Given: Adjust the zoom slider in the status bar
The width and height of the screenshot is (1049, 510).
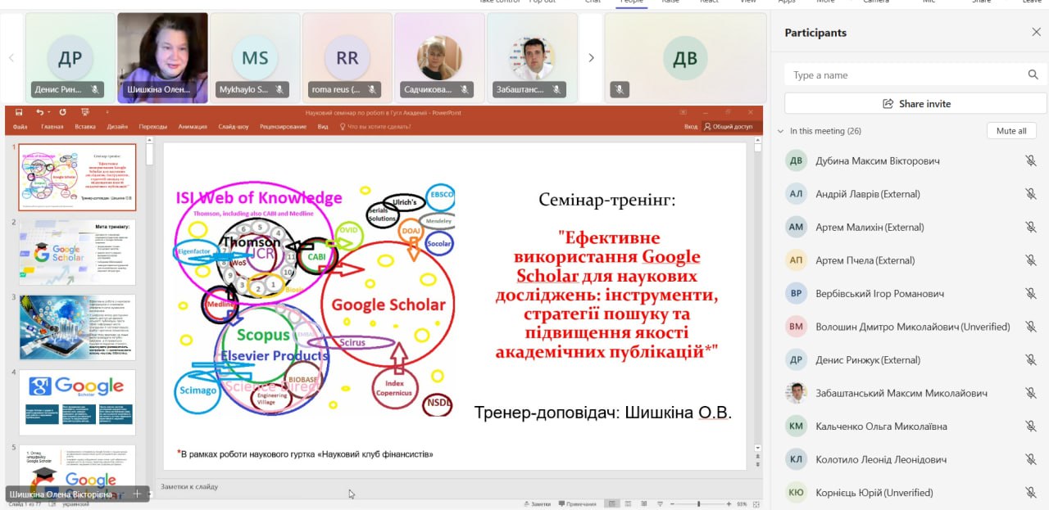Looking at the screenshot, I should [x=698, y=503].
